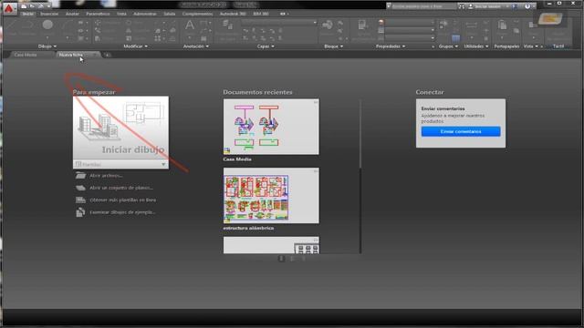Open the third, partly visible recent document thumbnail

tap(271, 245)
